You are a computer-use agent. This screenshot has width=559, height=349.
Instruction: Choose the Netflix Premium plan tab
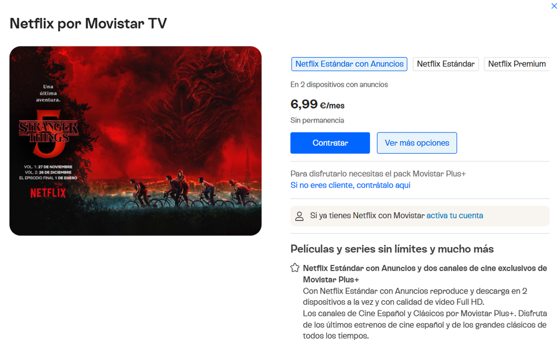click(x=516, y=64)
